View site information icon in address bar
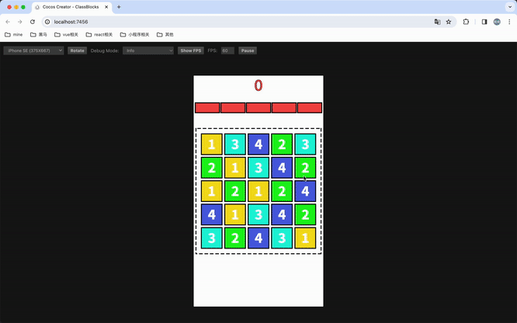 tap(47, 22)
